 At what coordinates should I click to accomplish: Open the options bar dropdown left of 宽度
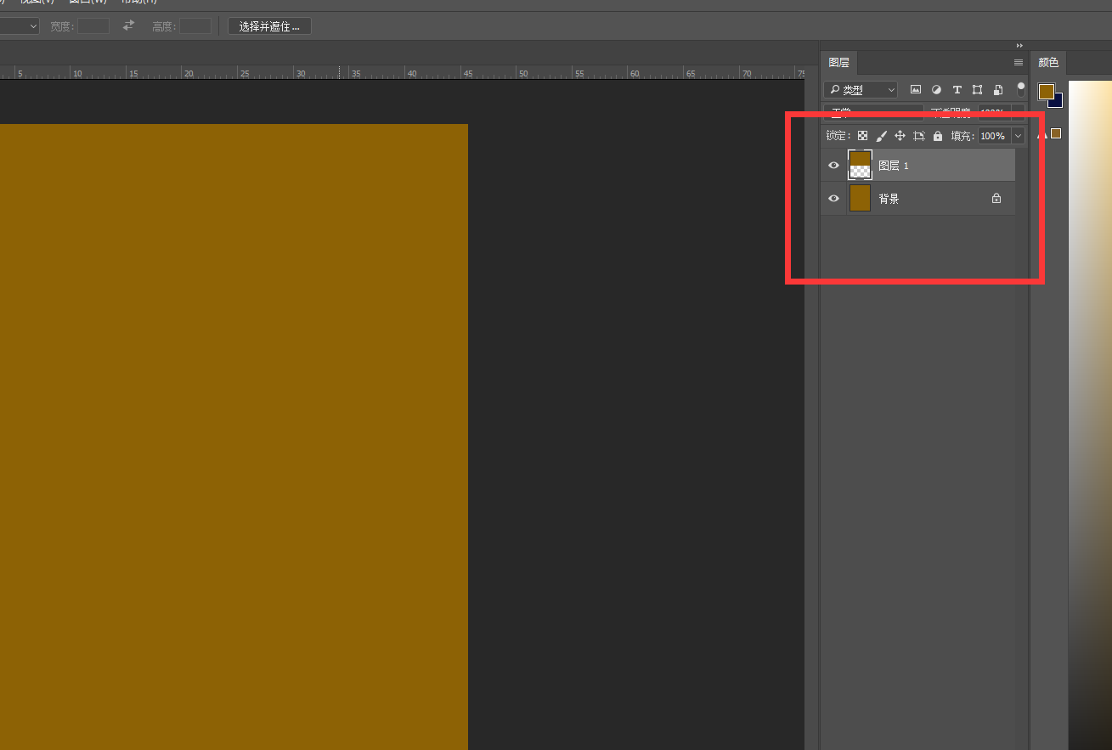click(19, 26)
